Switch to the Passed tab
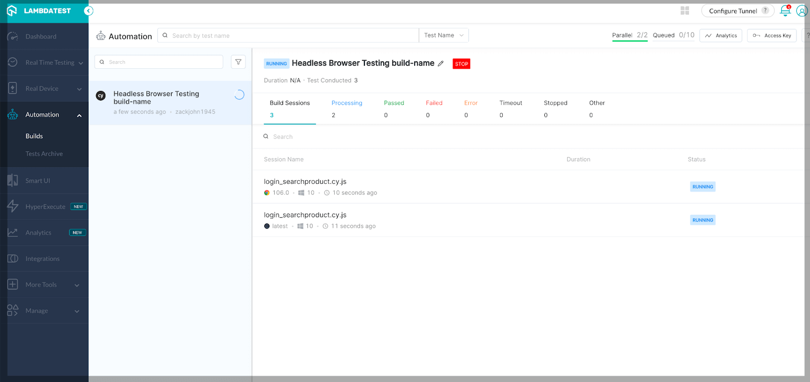Image resolution: width=810 pixels, height=382 pixels. [x=394, y=109]
